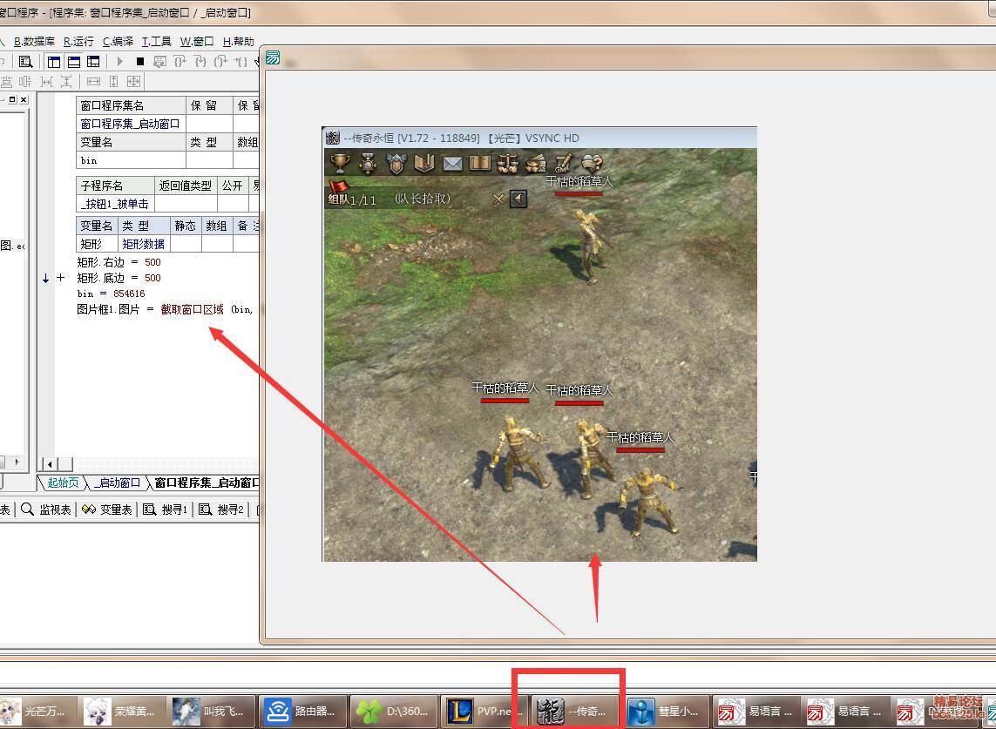996x729 pixels.
Task: Select the bin variable name cell
Action: [130, 160]
